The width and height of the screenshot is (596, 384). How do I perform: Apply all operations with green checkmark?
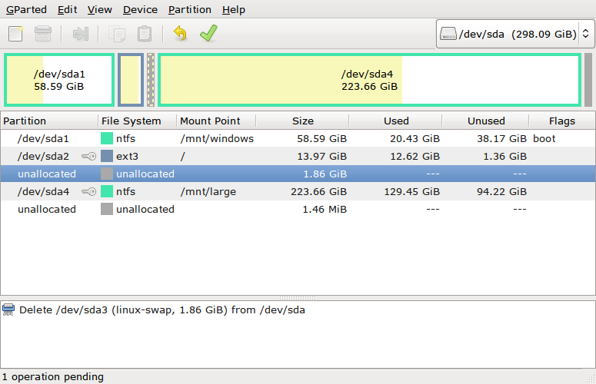coord(208,33)
